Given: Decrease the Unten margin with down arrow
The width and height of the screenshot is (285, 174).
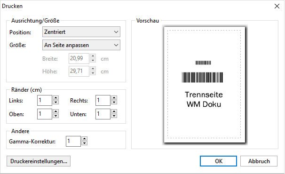Looking at the screenshot, I should coord(114,116).
